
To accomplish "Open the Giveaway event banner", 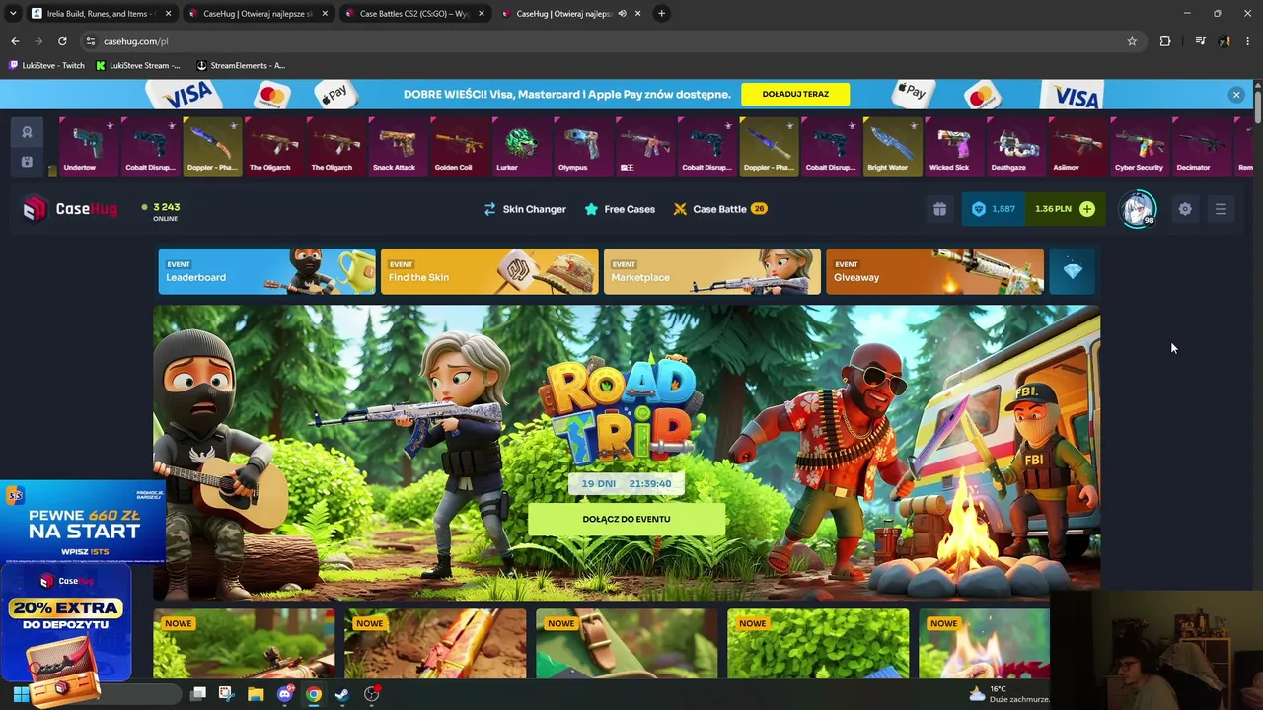I will (x=935, y=271).
